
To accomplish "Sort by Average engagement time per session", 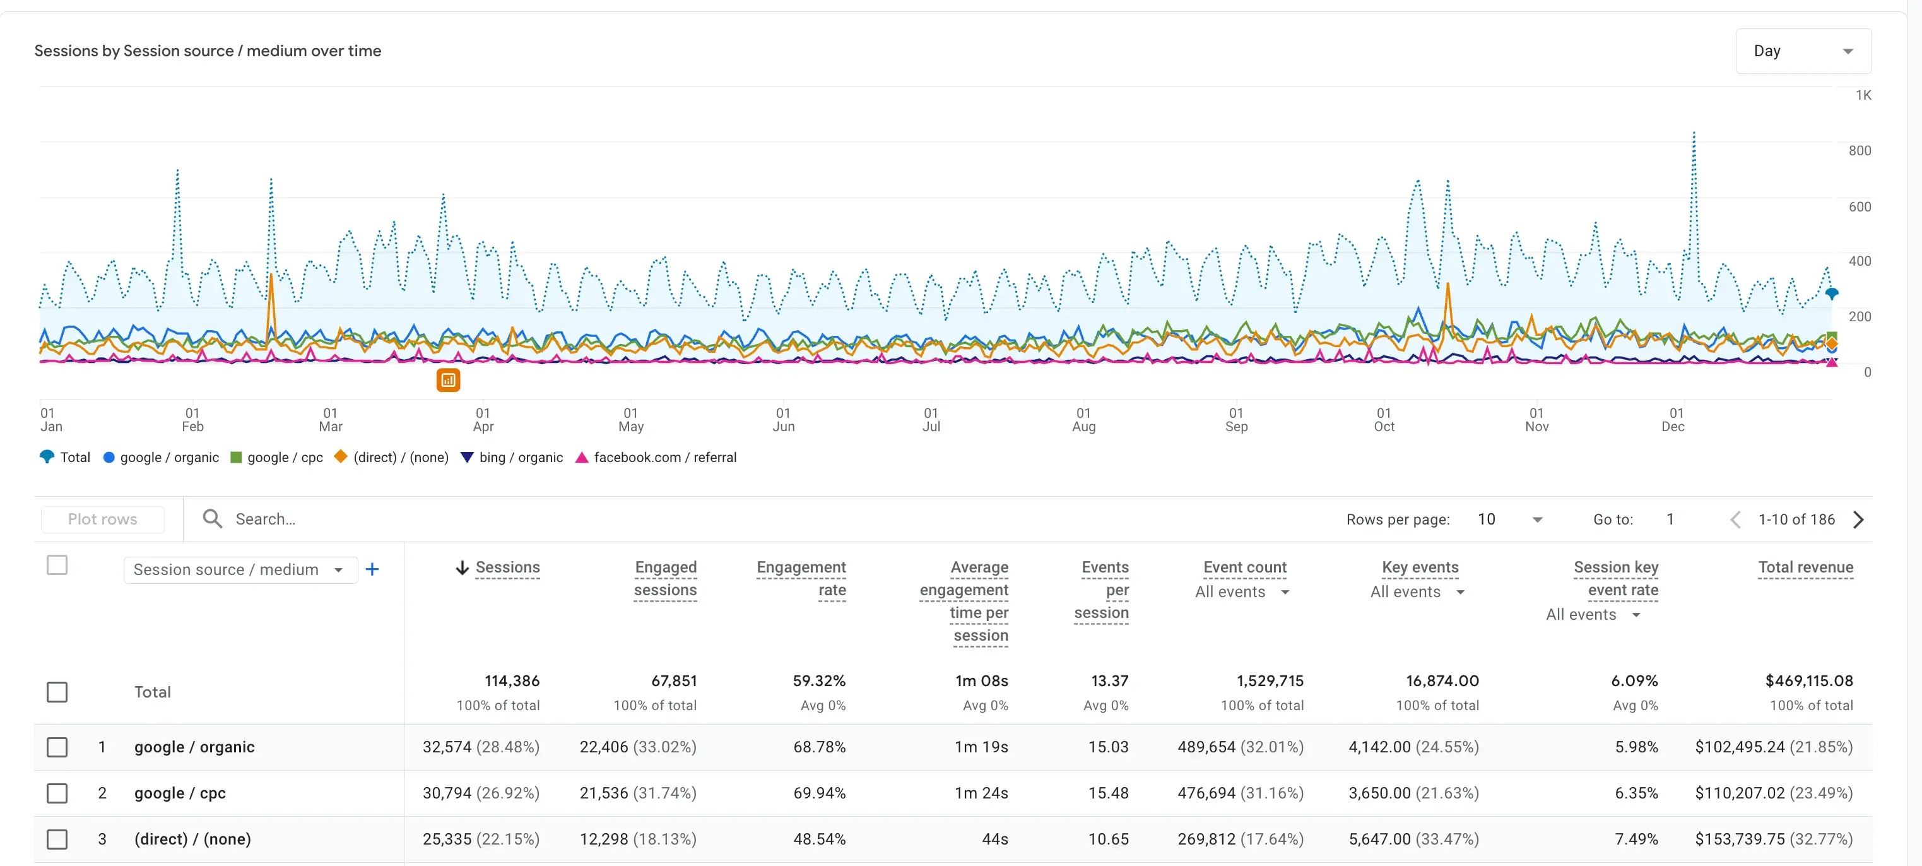I will (x=964, y=601).
